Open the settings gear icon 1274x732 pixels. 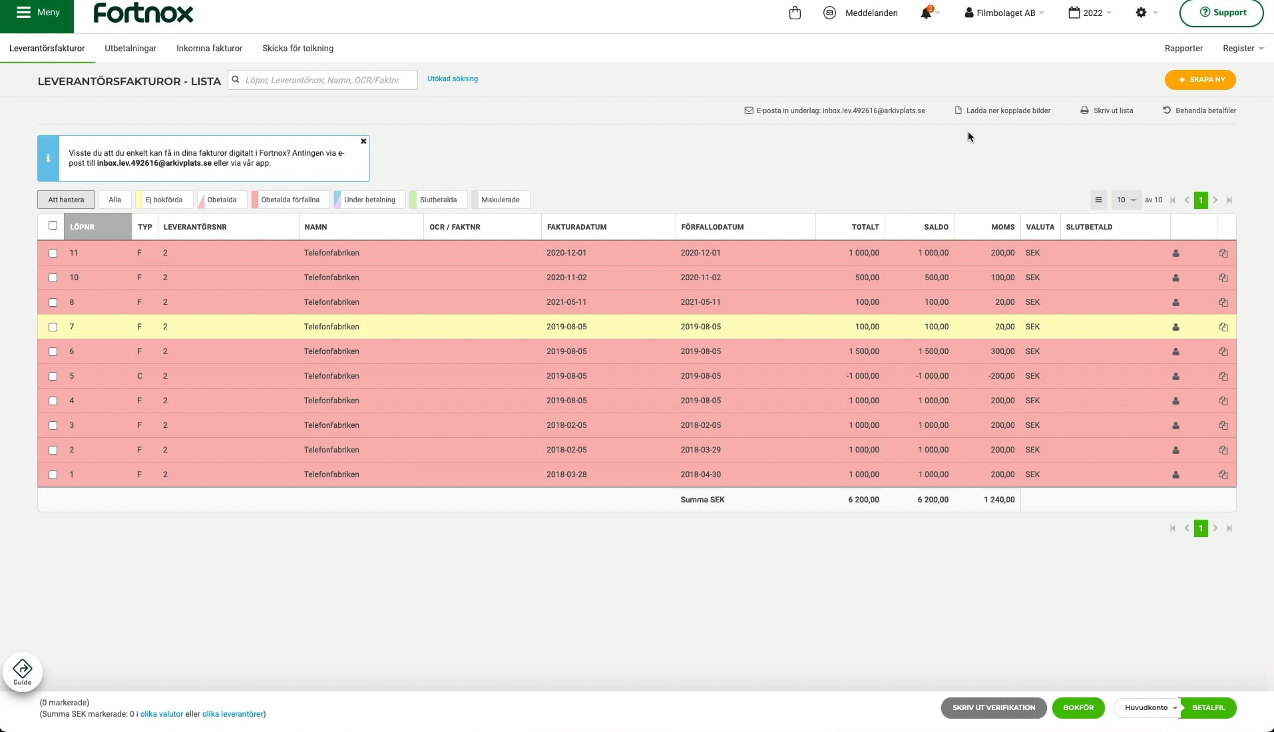(1141, 13)
